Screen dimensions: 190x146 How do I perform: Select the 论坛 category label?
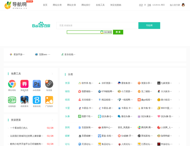pyautogui.click(x=67, y=144)
